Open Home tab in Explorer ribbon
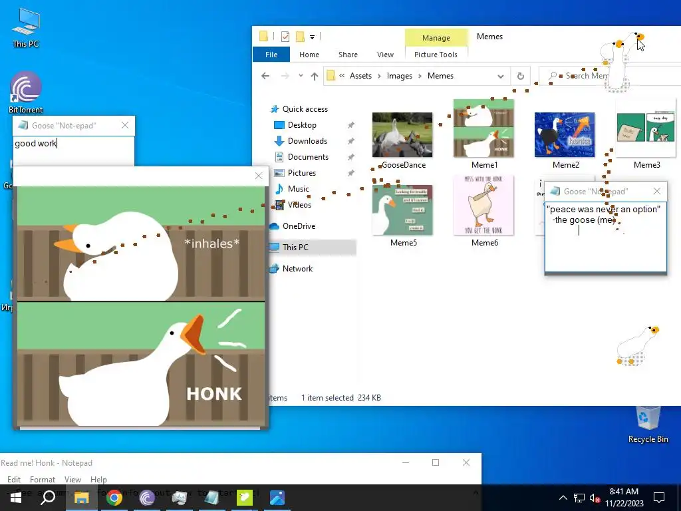 tap(309, 55)
